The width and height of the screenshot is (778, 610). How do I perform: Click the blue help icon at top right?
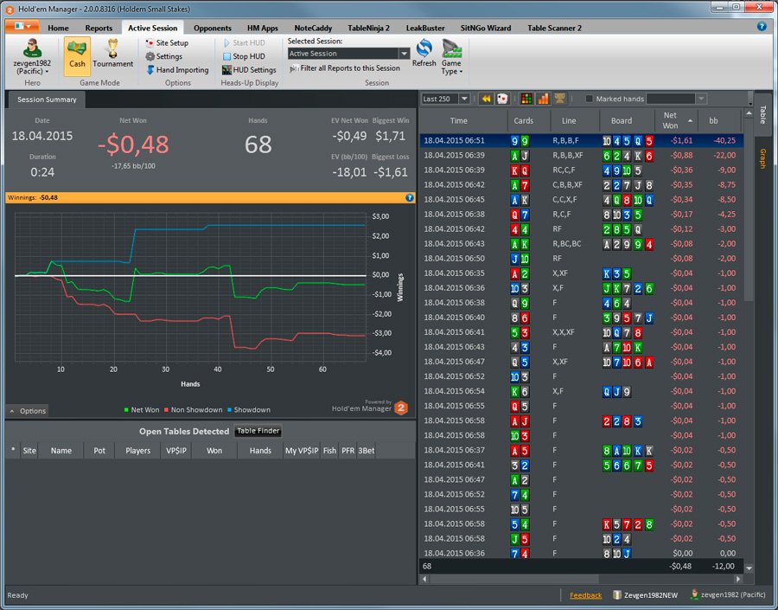(x=762, y=26)
